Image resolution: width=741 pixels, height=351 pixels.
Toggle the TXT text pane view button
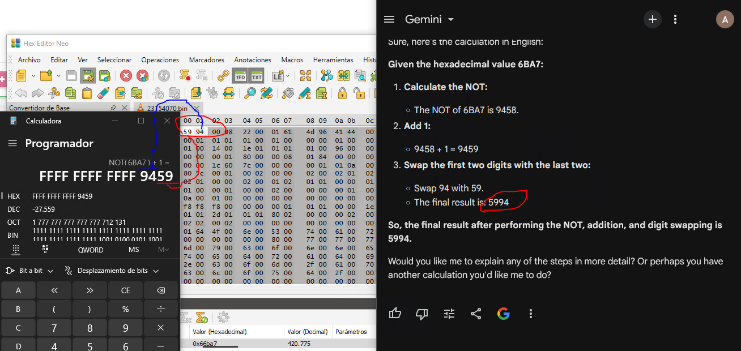coord(257,75)
